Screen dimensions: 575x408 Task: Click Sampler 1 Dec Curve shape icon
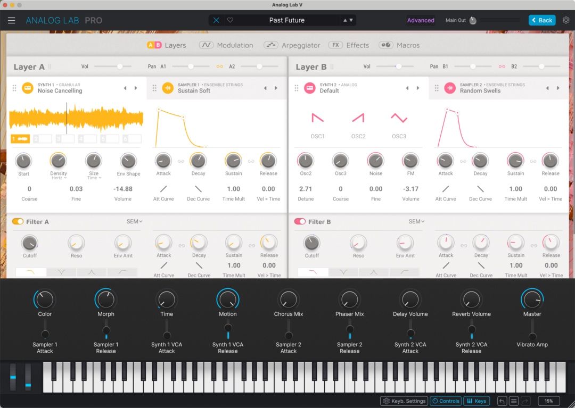[199, 189]
